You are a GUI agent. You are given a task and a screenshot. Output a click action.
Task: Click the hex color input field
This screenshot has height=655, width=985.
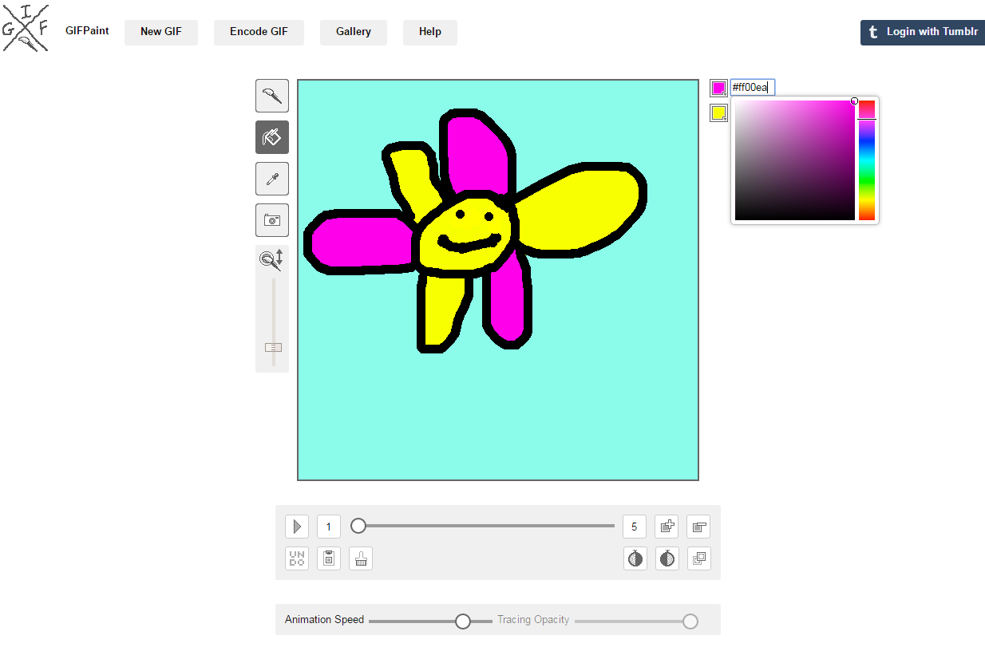point(753,88)
